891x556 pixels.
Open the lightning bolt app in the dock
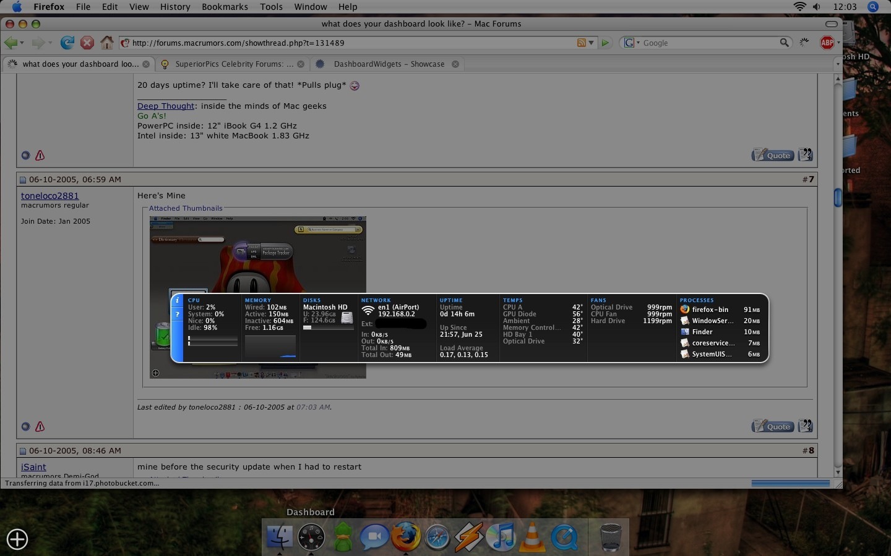pyautogui.click(x=469, y=536)
